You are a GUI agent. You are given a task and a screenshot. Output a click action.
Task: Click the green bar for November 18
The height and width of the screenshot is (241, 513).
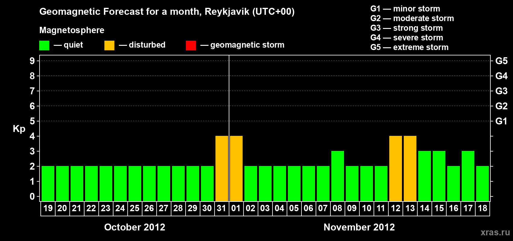pos(483,183)
